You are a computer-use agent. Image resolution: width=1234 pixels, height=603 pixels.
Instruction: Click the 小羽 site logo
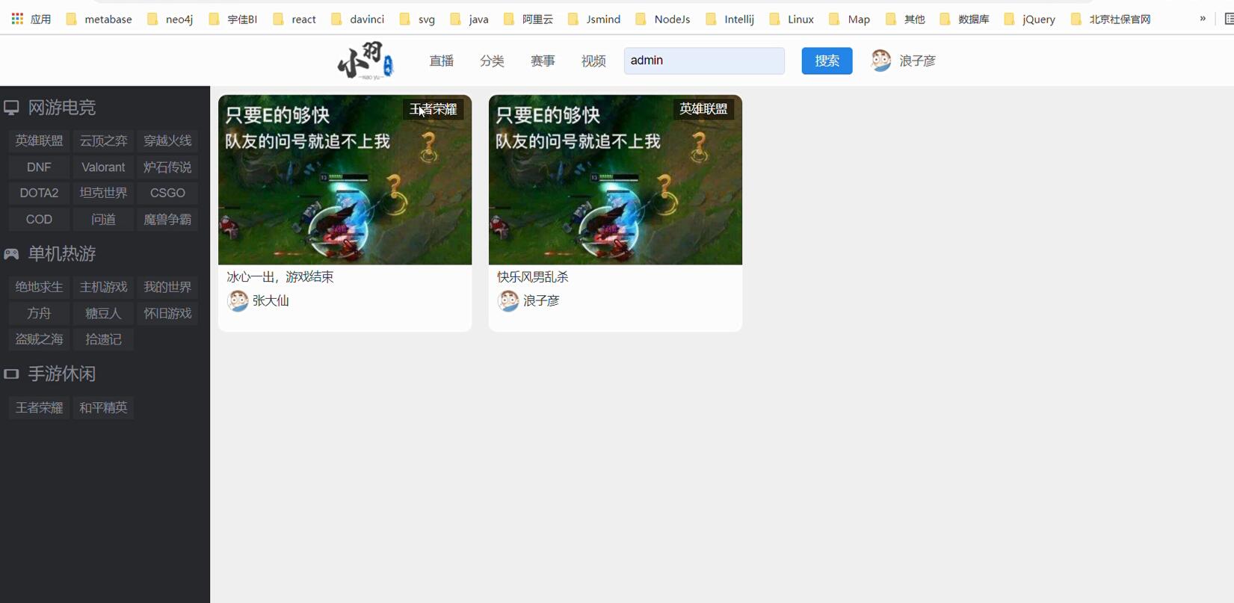tap(365, 61)
